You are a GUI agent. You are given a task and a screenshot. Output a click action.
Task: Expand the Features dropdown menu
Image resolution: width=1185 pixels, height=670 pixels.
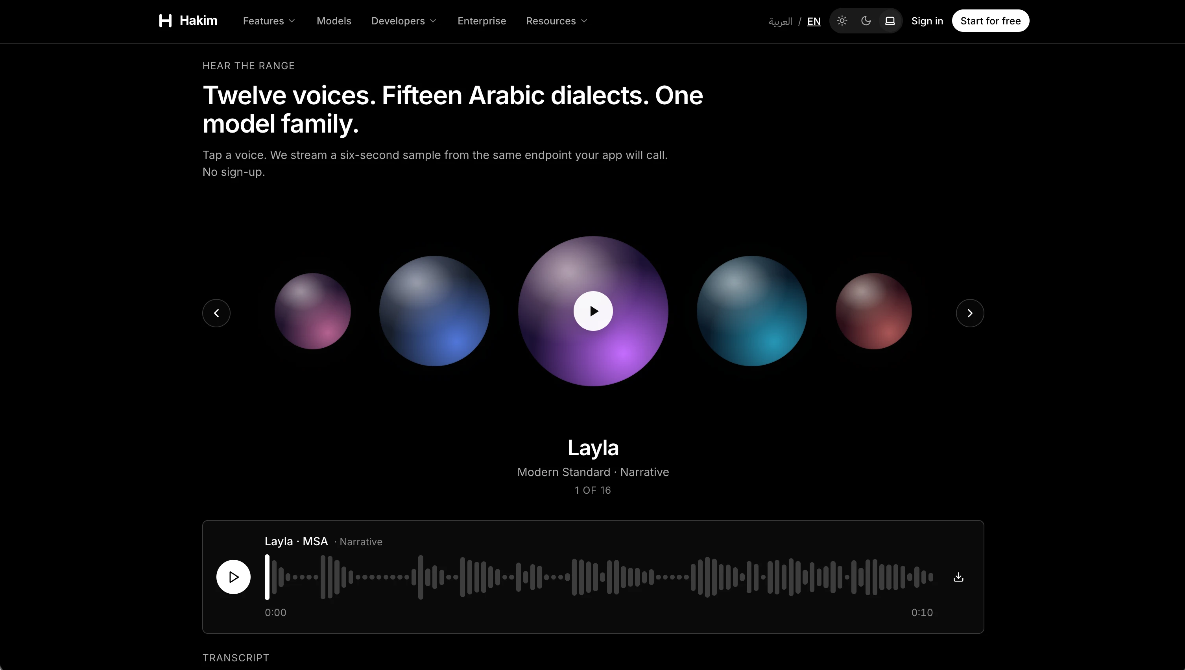click(x=269, y=21)
